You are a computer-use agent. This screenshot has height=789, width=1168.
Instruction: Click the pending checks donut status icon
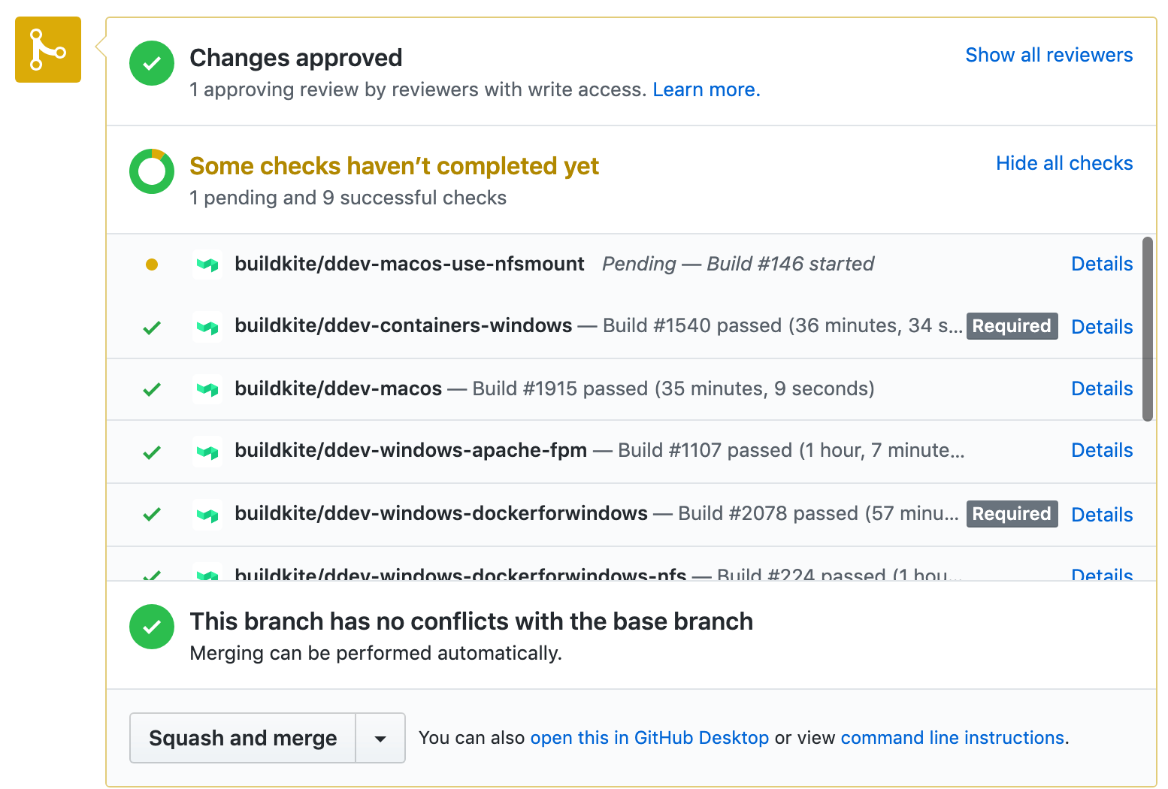[x=151, y=171]
